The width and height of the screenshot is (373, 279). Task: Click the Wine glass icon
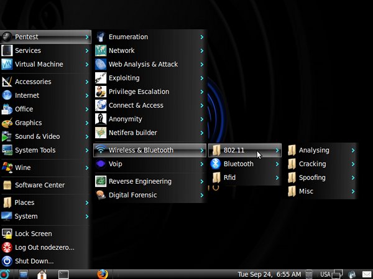point(7,168)
